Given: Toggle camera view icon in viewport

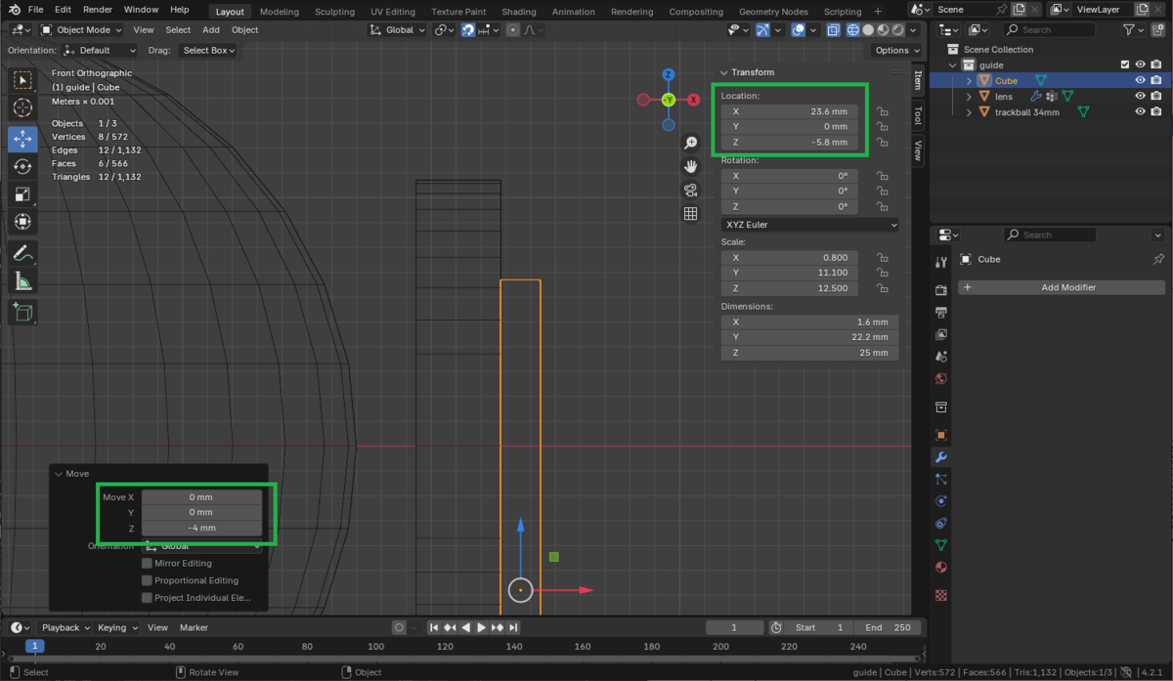Looking at the screenshot, I should coord(690,190).
